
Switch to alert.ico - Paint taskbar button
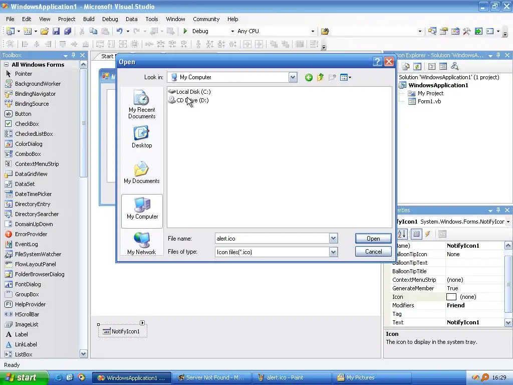[292, 377]
